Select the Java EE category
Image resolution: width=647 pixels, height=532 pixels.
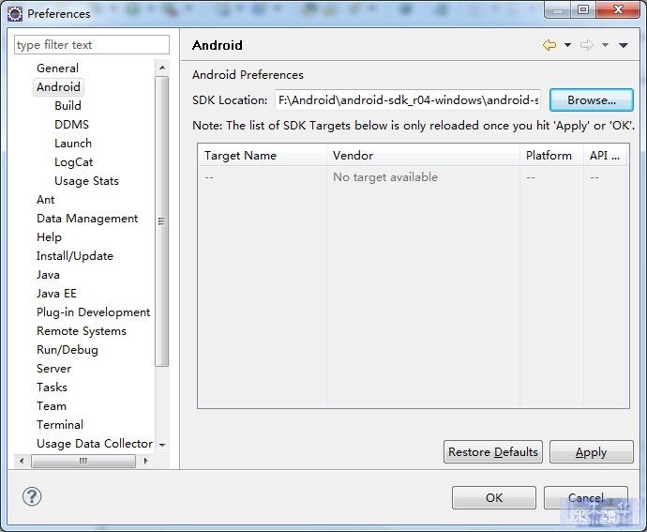coord(56,294)
